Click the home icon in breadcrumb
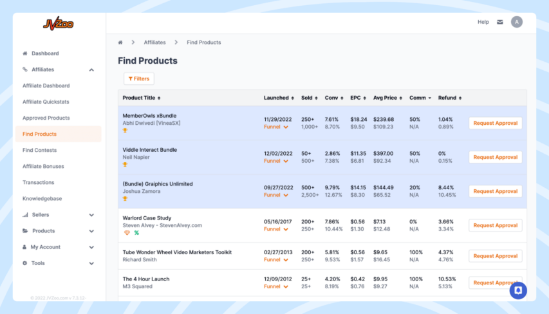The height and width of the screenshot is (314, 549). click(x=120, y=42)
